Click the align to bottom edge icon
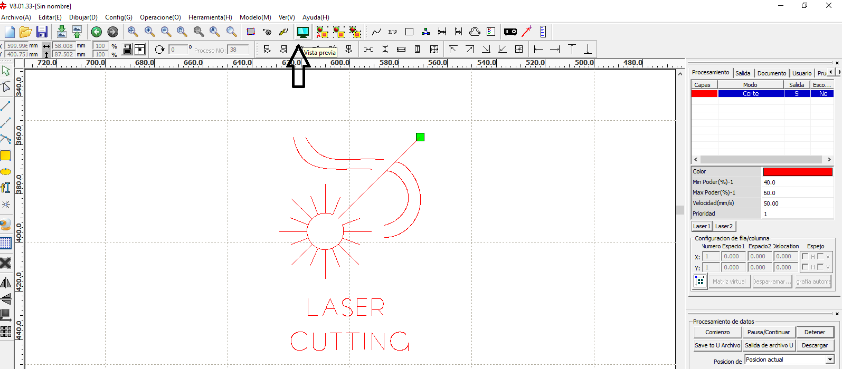 [588, 49]
